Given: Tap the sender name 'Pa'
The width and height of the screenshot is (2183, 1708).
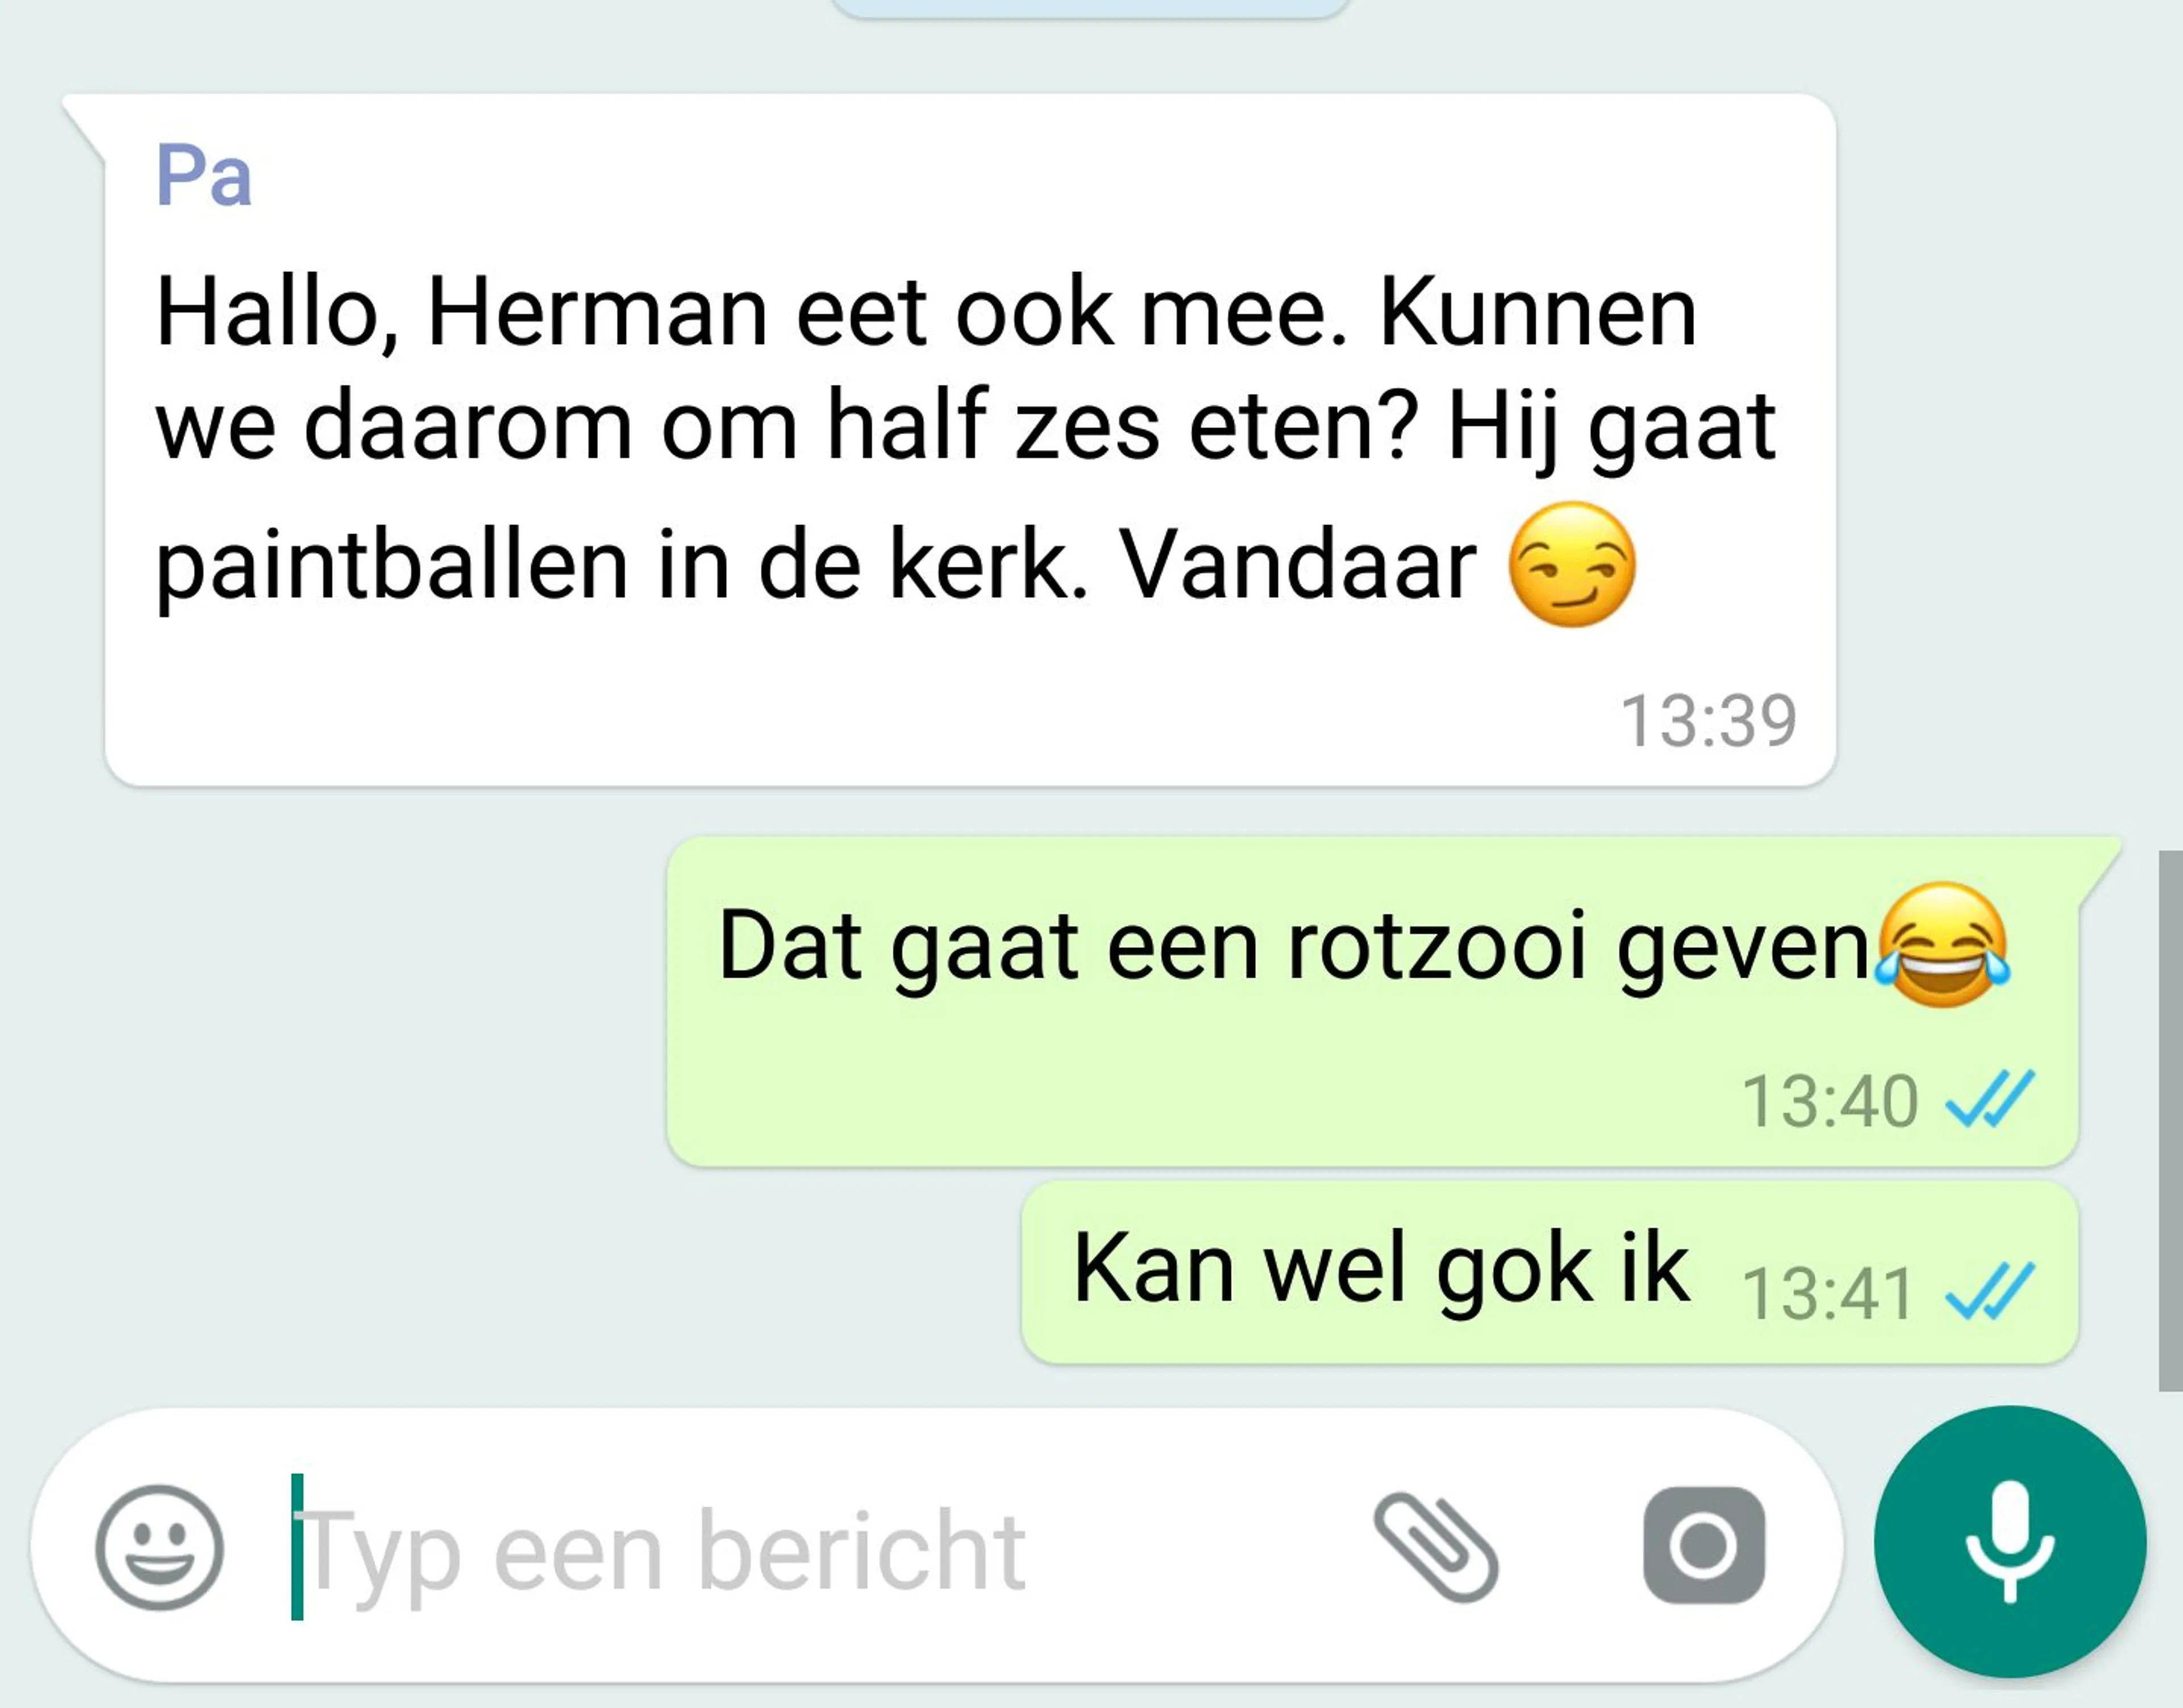Looking at the screenshot, I should pos(204,175).
